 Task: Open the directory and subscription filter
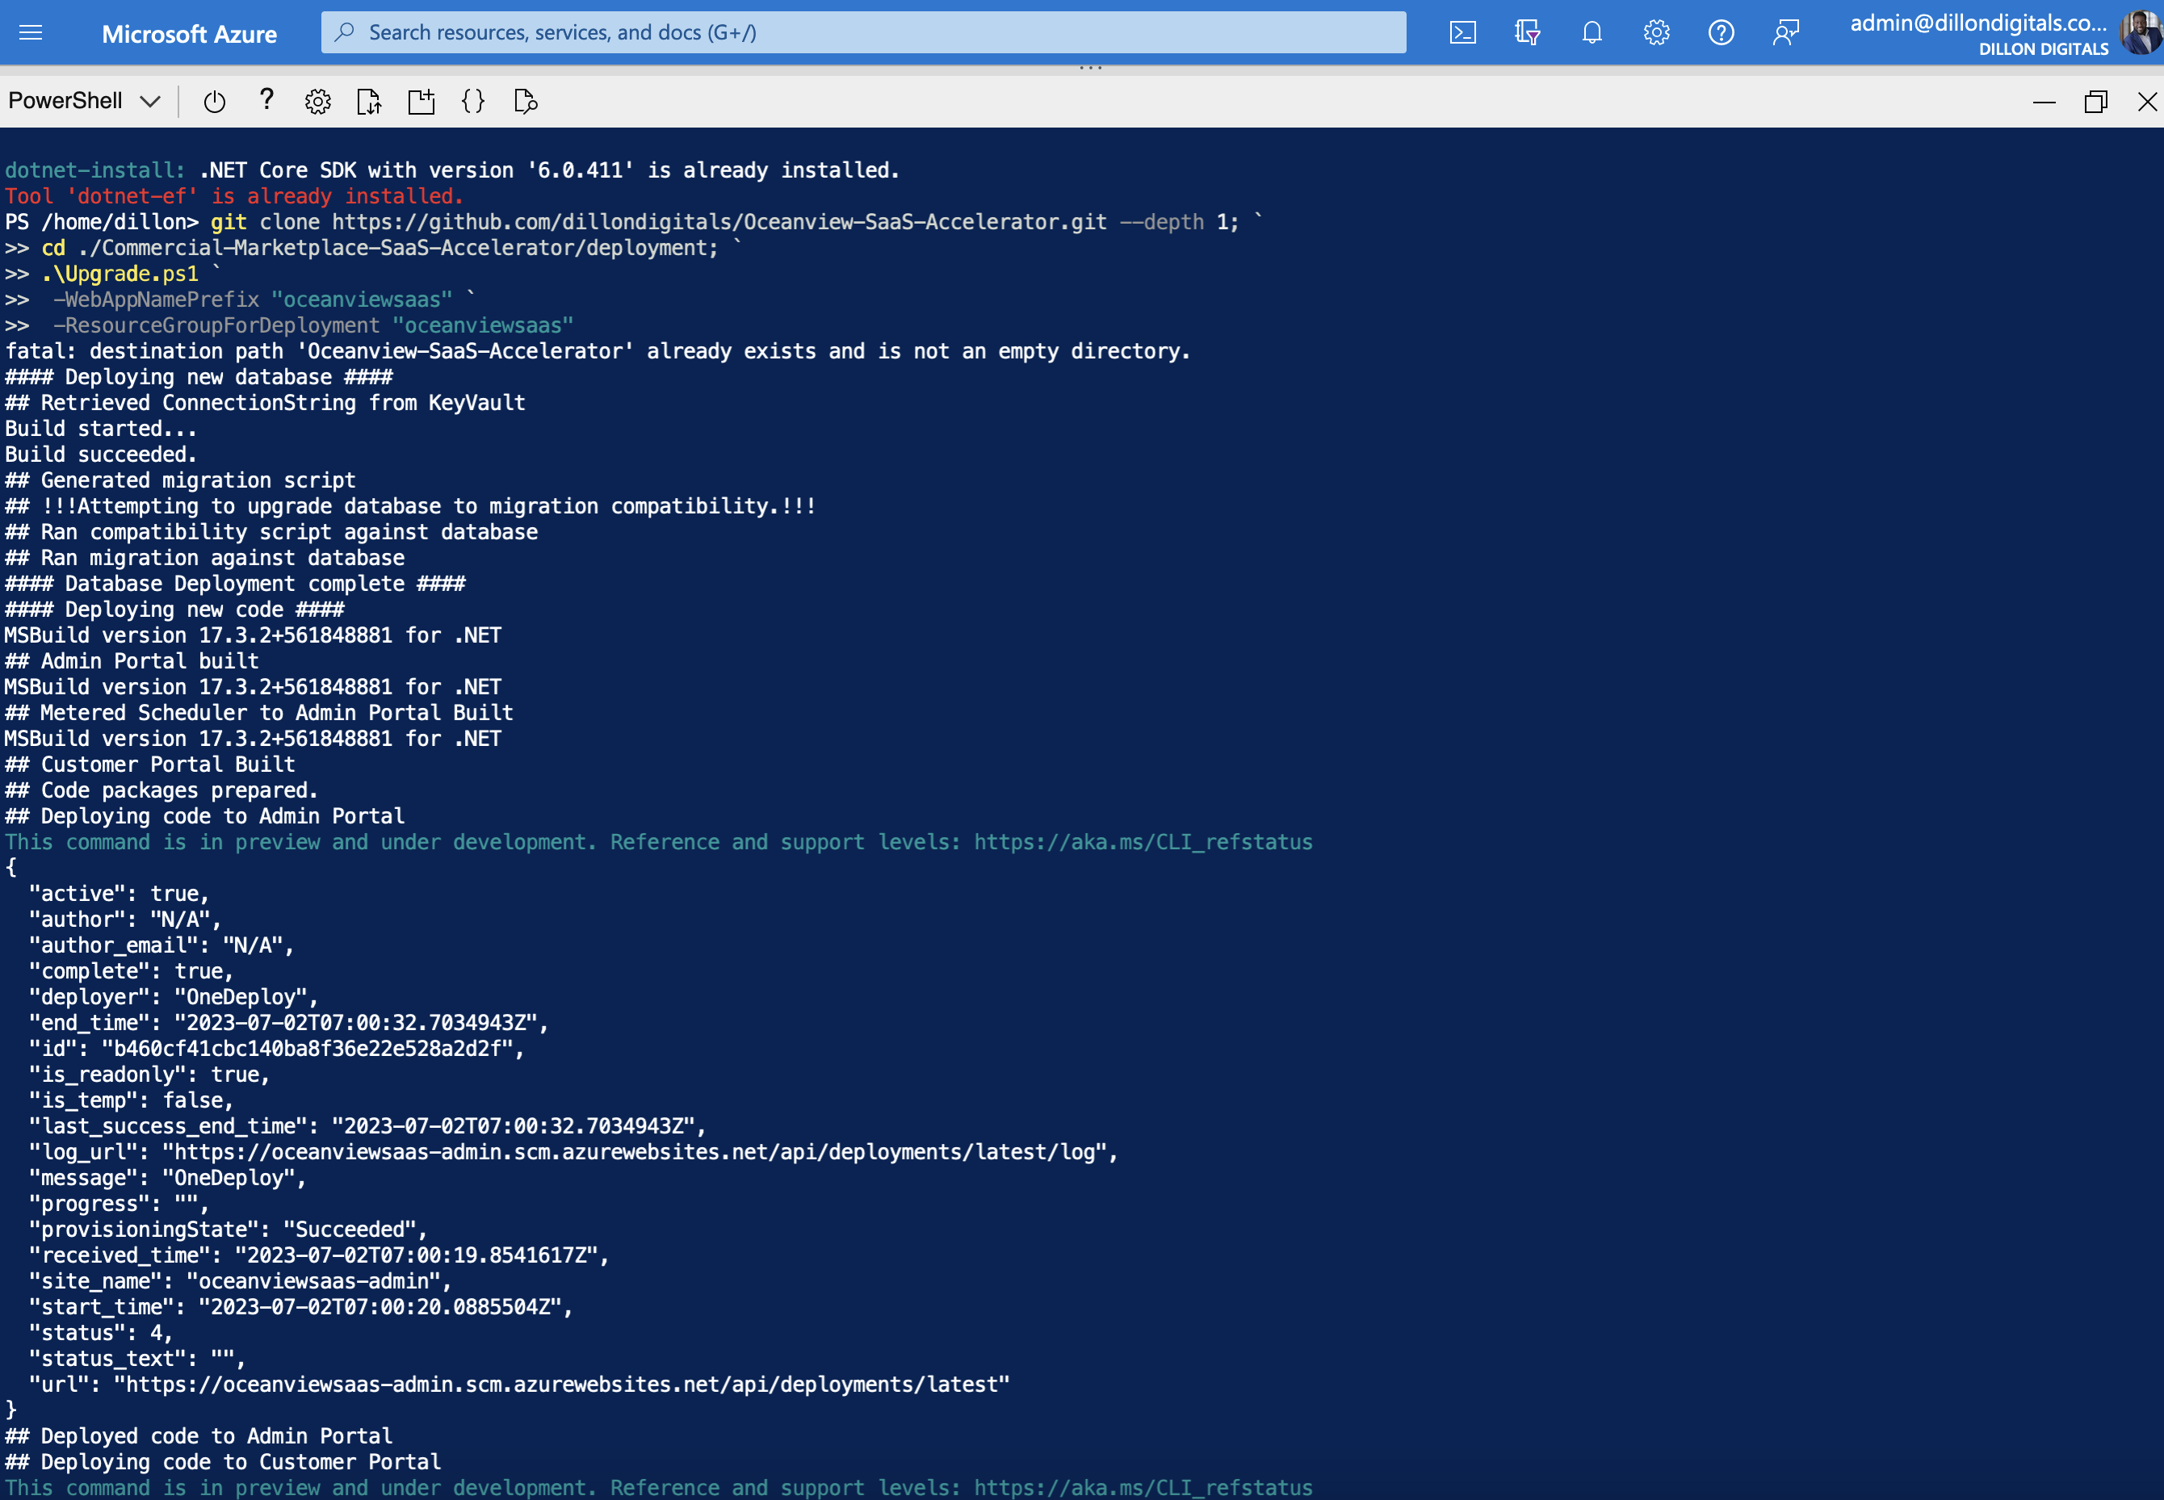click(x=1527, y=31)
